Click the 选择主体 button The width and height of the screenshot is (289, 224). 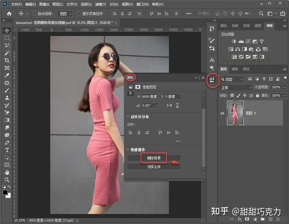tap(154, 167)
